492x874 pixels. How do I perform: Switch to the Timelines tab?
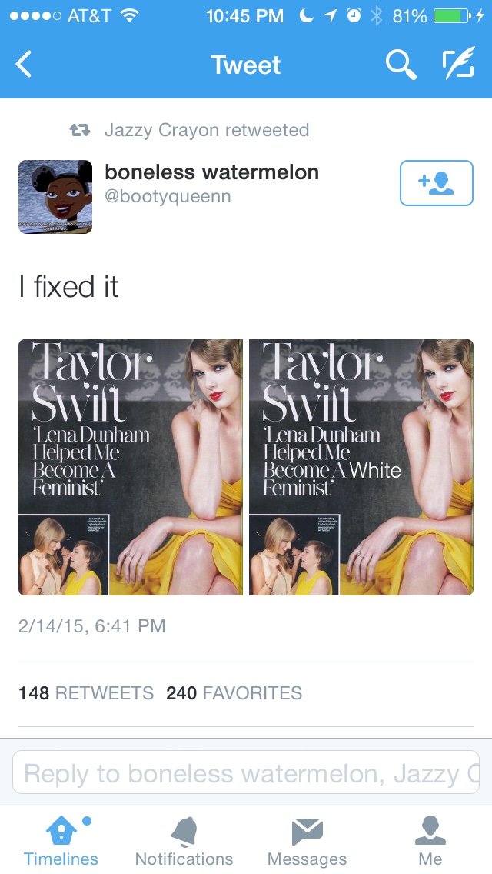[x=61, y=841]
